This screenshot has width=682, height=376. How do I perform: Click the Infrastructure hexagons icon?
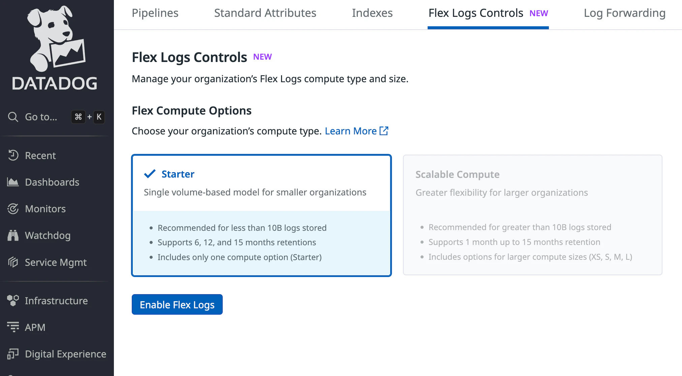tap(13, 301)
